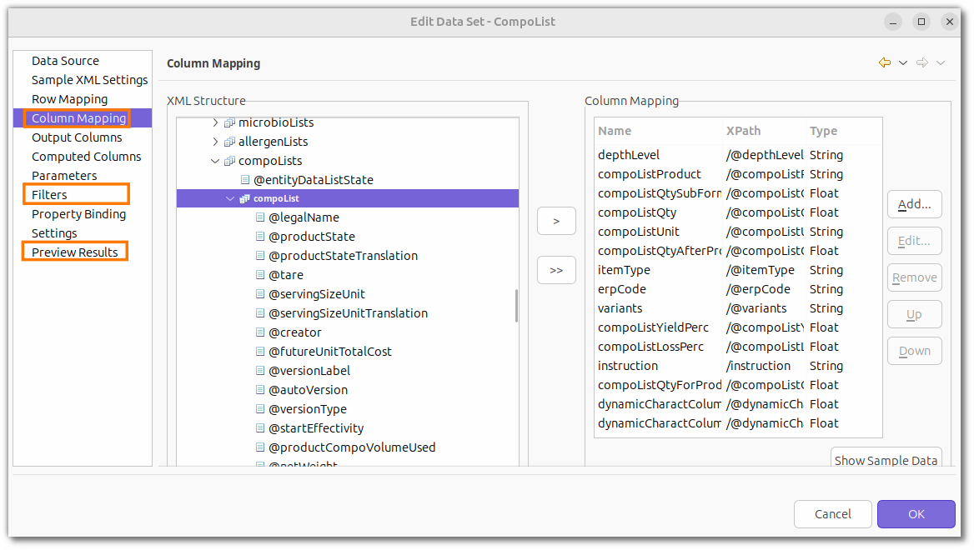
Task: Collapse the compoLists node
Action: point(215,162)
